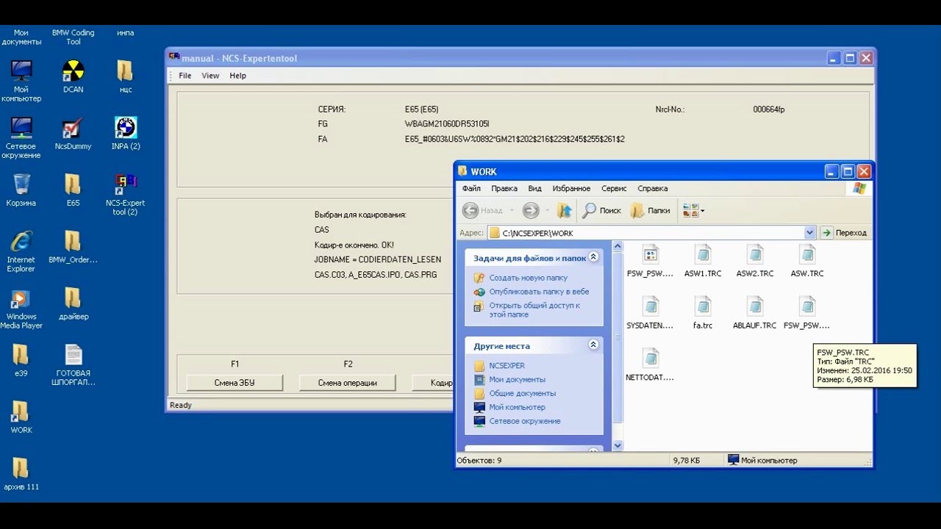Open the e39 desktop folder
Screen dimensions: 941x529
pos(21,361)
